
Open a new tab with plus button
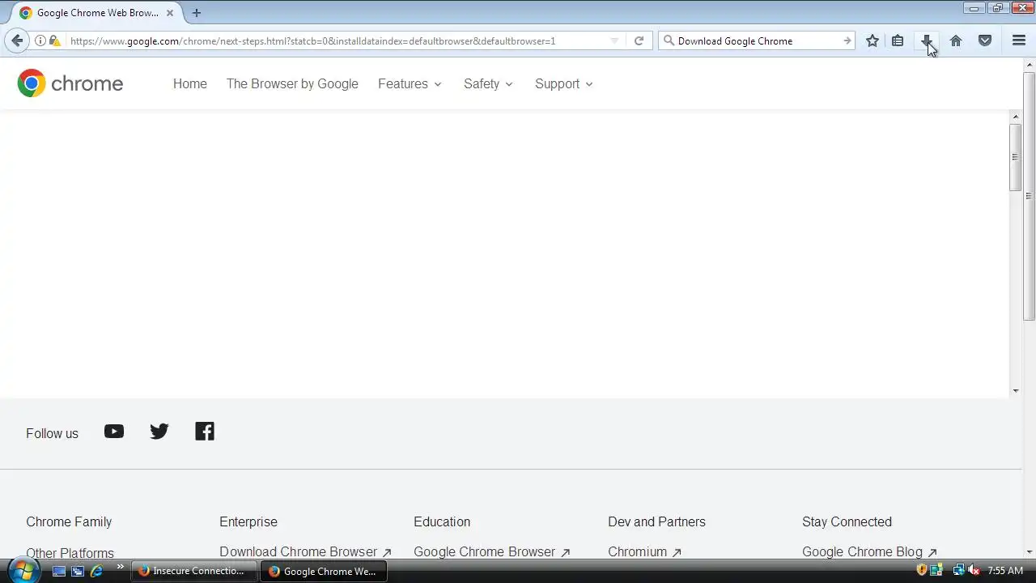(196, 13)
